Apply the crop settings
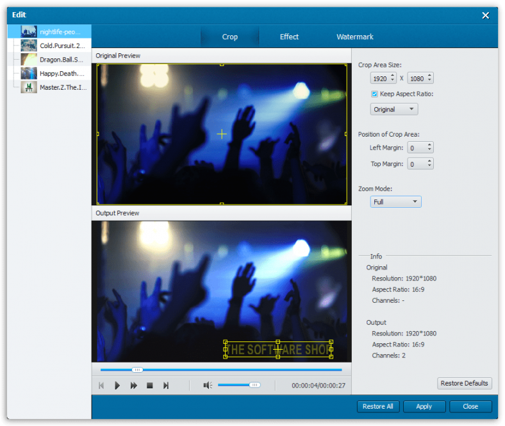The width and height of the screenshot is (505, 426). coord(424,406)
